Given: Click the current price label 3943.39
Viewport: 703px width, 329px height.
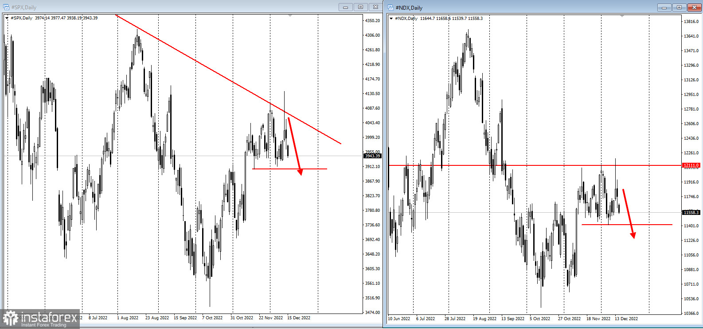Looking at the screenshot, I should [x=372, y=156].
